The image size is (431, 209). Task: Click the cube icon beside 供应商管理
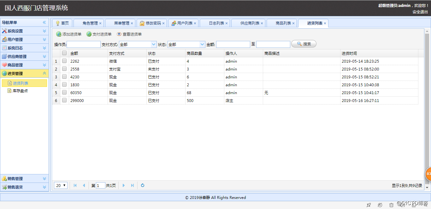point(4,57)
